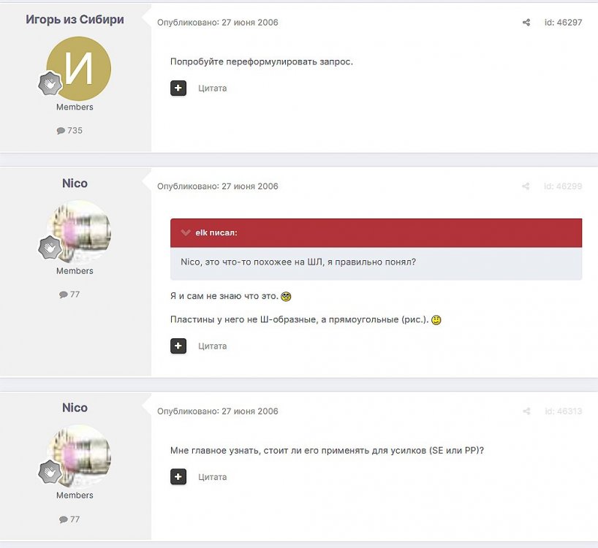Share Игорь из Сибири's post via share icon
The image size is (598, 548).
coord(526,23)
